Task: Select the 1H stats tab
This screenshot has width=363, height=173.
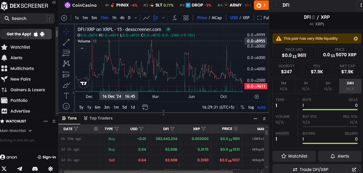Action: click(306, 86)
